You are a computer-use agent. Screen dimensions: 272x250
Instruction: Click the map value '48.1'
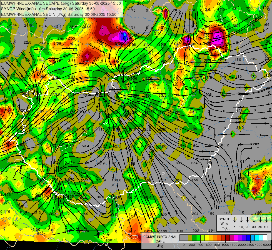click(236, 9)
